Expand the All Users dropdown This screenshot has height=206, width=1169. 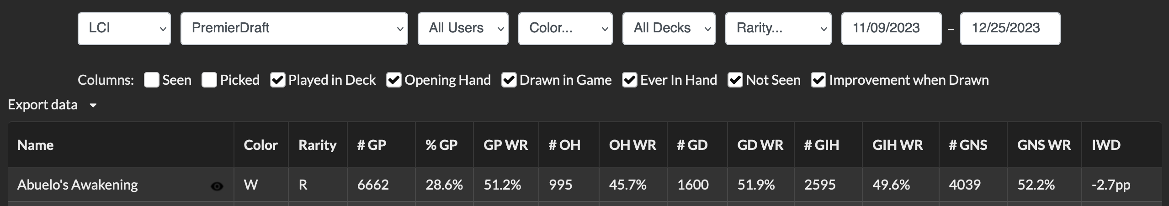click(x=462, y=28)
